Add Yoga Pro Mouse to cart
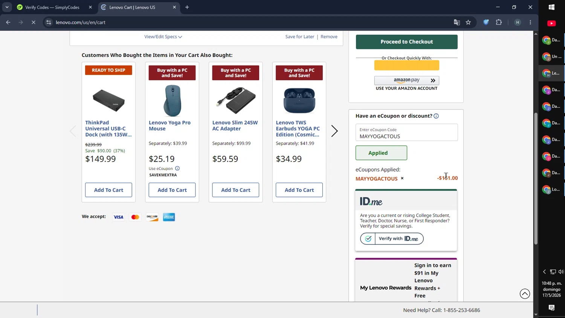Screen dimensions: 565x318 point(172,190)
